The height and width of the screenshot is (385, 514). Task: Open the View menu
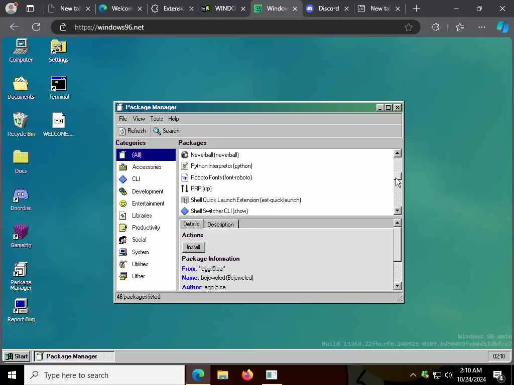click(139, 119)
